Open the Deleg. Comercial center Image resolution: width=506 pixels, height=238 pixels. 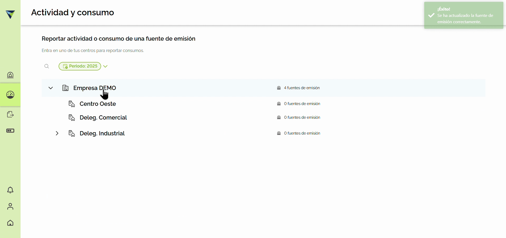coord(103,117)
